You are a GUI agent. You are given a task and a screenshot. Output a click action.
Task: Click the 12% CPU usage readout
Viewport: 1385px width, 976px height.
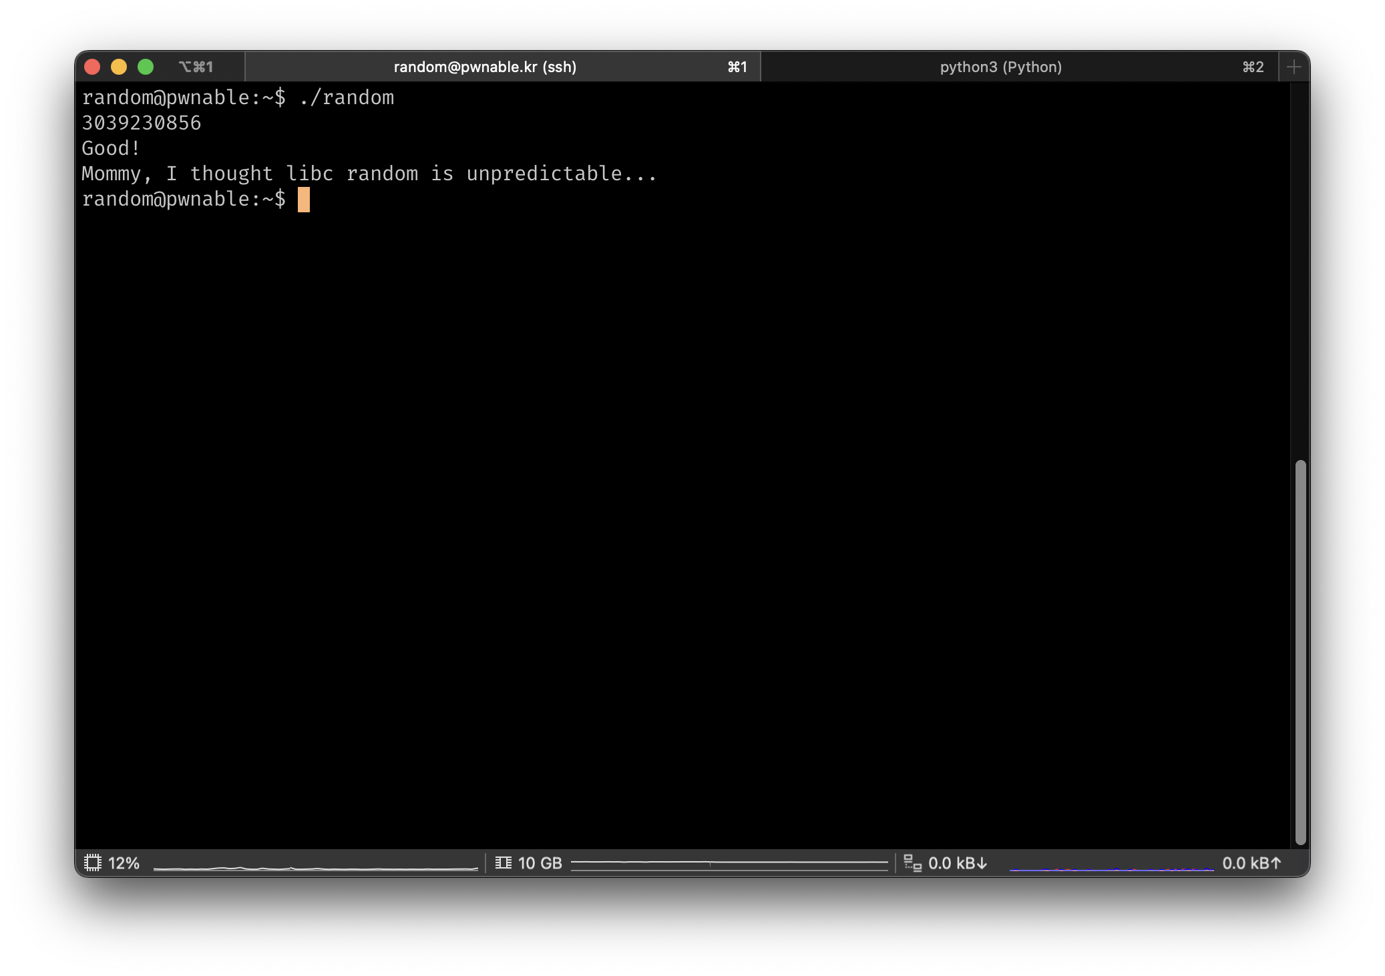point(124,863)
